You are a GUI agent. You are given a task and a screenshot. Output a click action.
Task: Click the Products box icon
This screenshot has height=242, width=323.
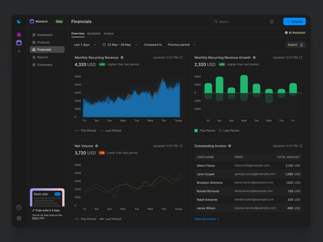34,42
